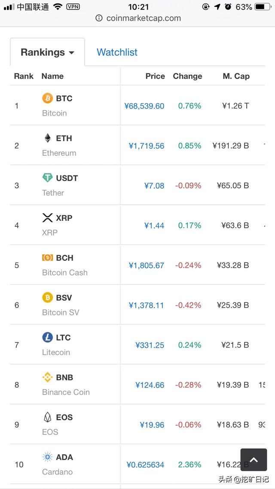Click the Bitcoin Cash BCH icon
The width and height of the screenshot is (275, 489).
47,258
